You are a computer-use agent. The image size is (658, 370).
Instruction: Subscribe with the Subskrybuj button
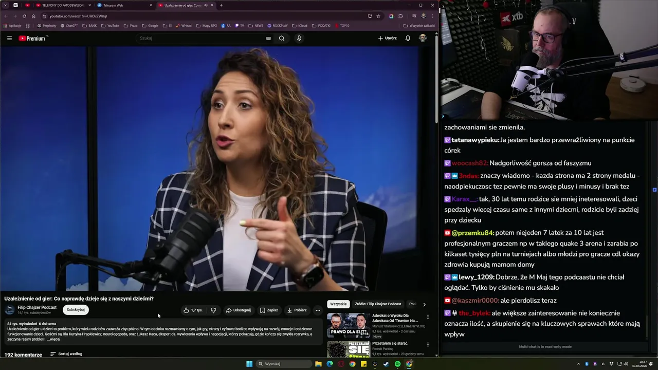coord(76,309)
